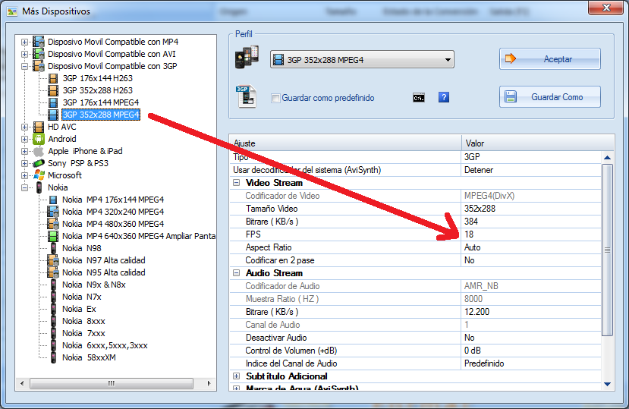
Task: Select Nokia MP4 176x144 MPEG4 preset
Action: point(113,200)
